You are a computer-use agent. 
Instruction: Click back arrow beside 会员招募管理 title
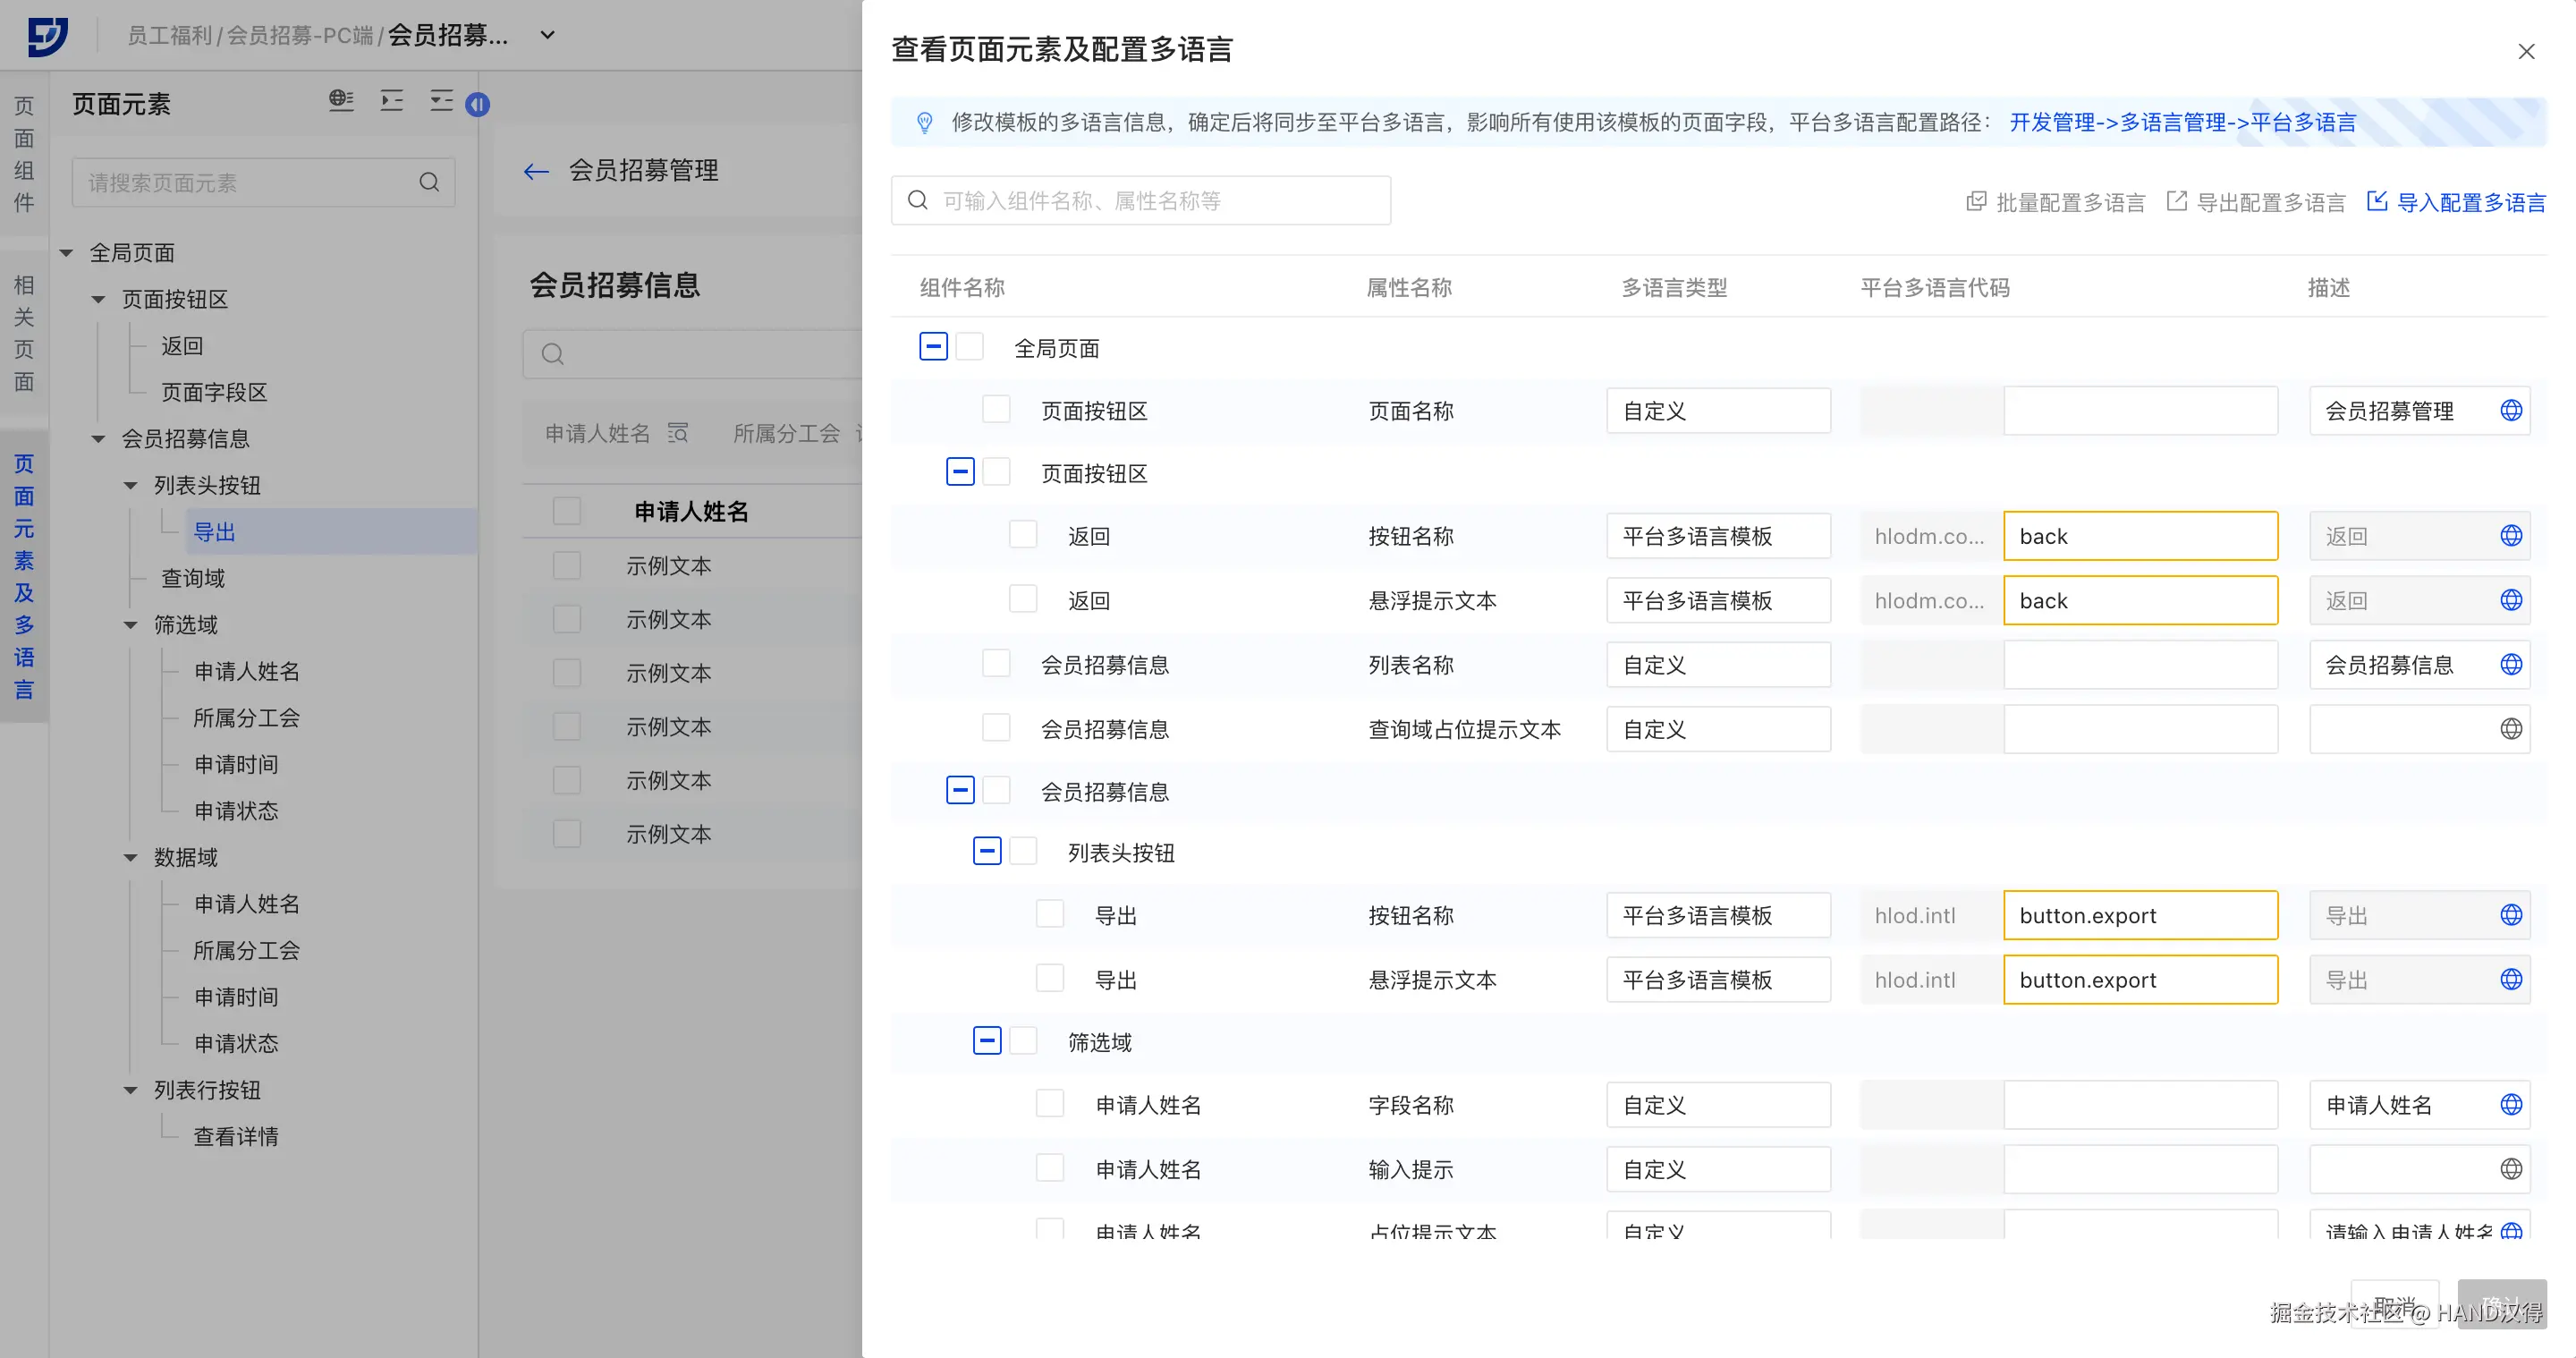[536, 171]
